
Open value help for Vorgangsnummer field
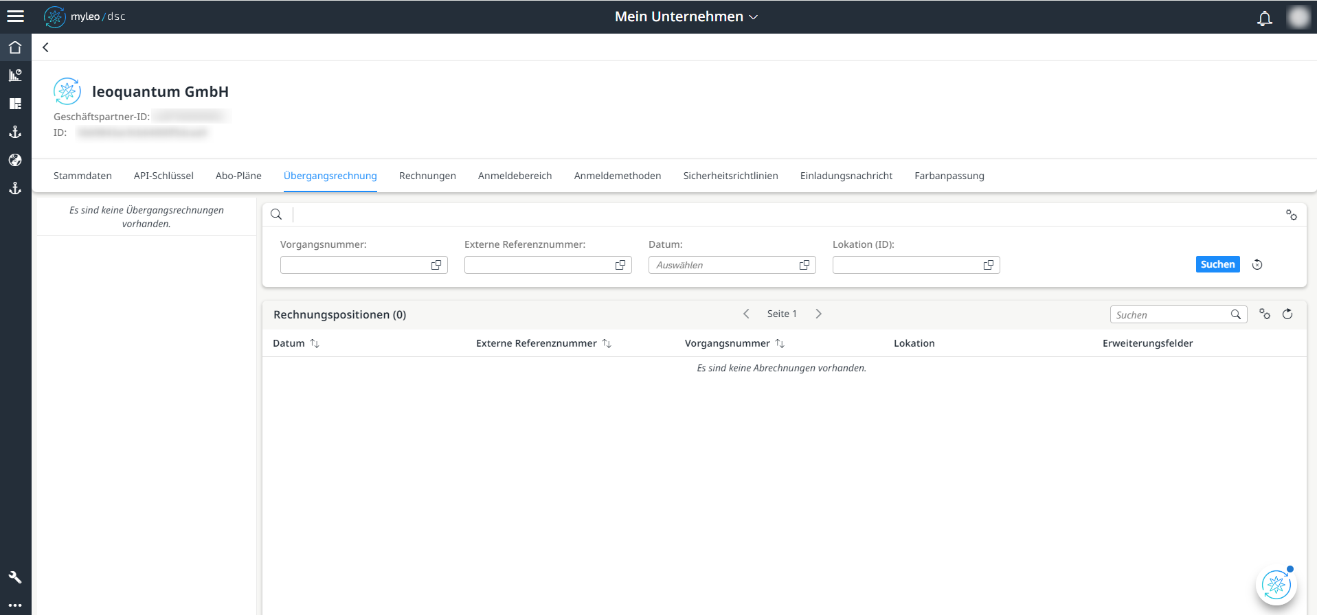(436, 265)
